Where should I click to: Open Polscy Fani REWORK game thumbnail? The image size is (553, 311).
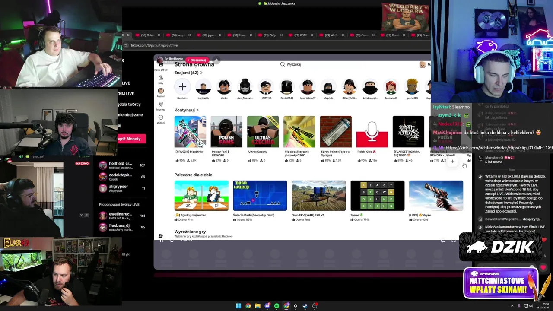[226, 132]
